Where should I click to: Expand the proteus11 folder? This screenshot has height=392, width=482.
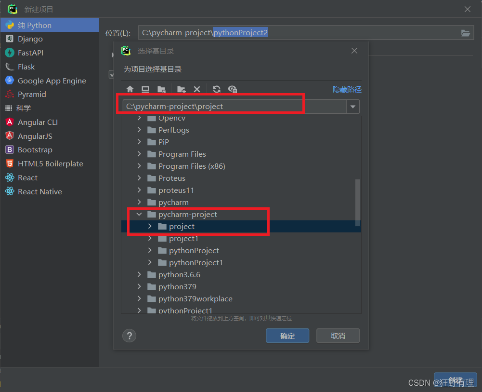[139, 190]
